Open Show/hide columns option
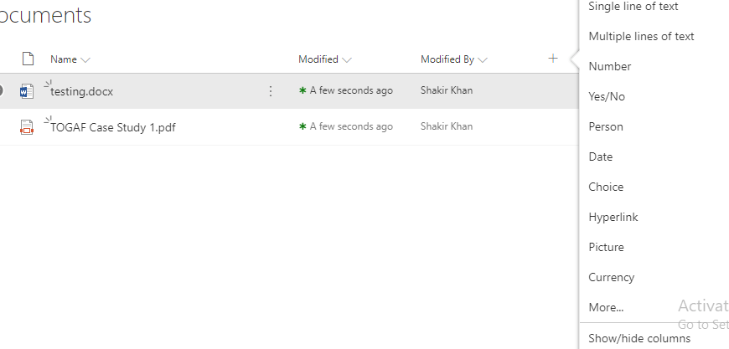The image size is (729, 349). point(639,338)
